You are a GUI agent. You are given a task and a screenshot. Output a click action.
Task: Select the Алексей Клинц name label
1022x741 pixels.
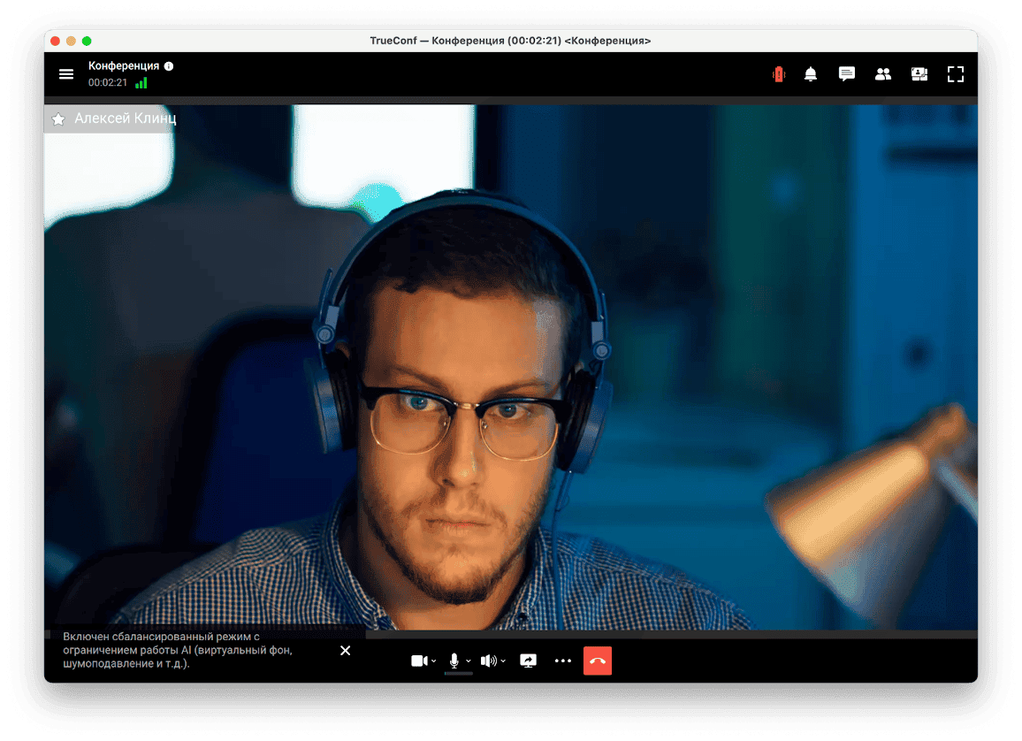pos(126,118)
